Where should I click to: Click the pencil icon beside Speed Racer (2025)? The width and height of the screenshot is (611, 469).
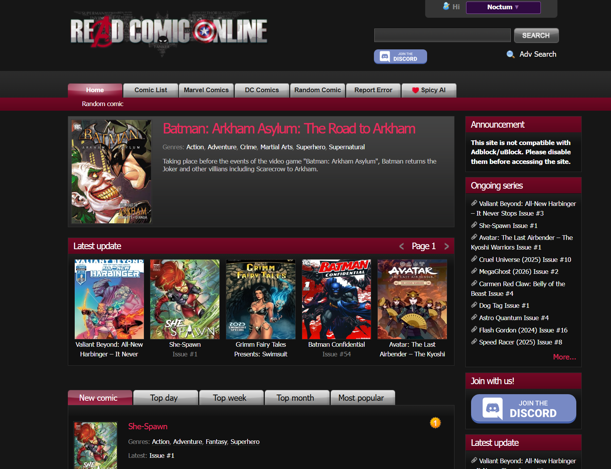point(474,342)
